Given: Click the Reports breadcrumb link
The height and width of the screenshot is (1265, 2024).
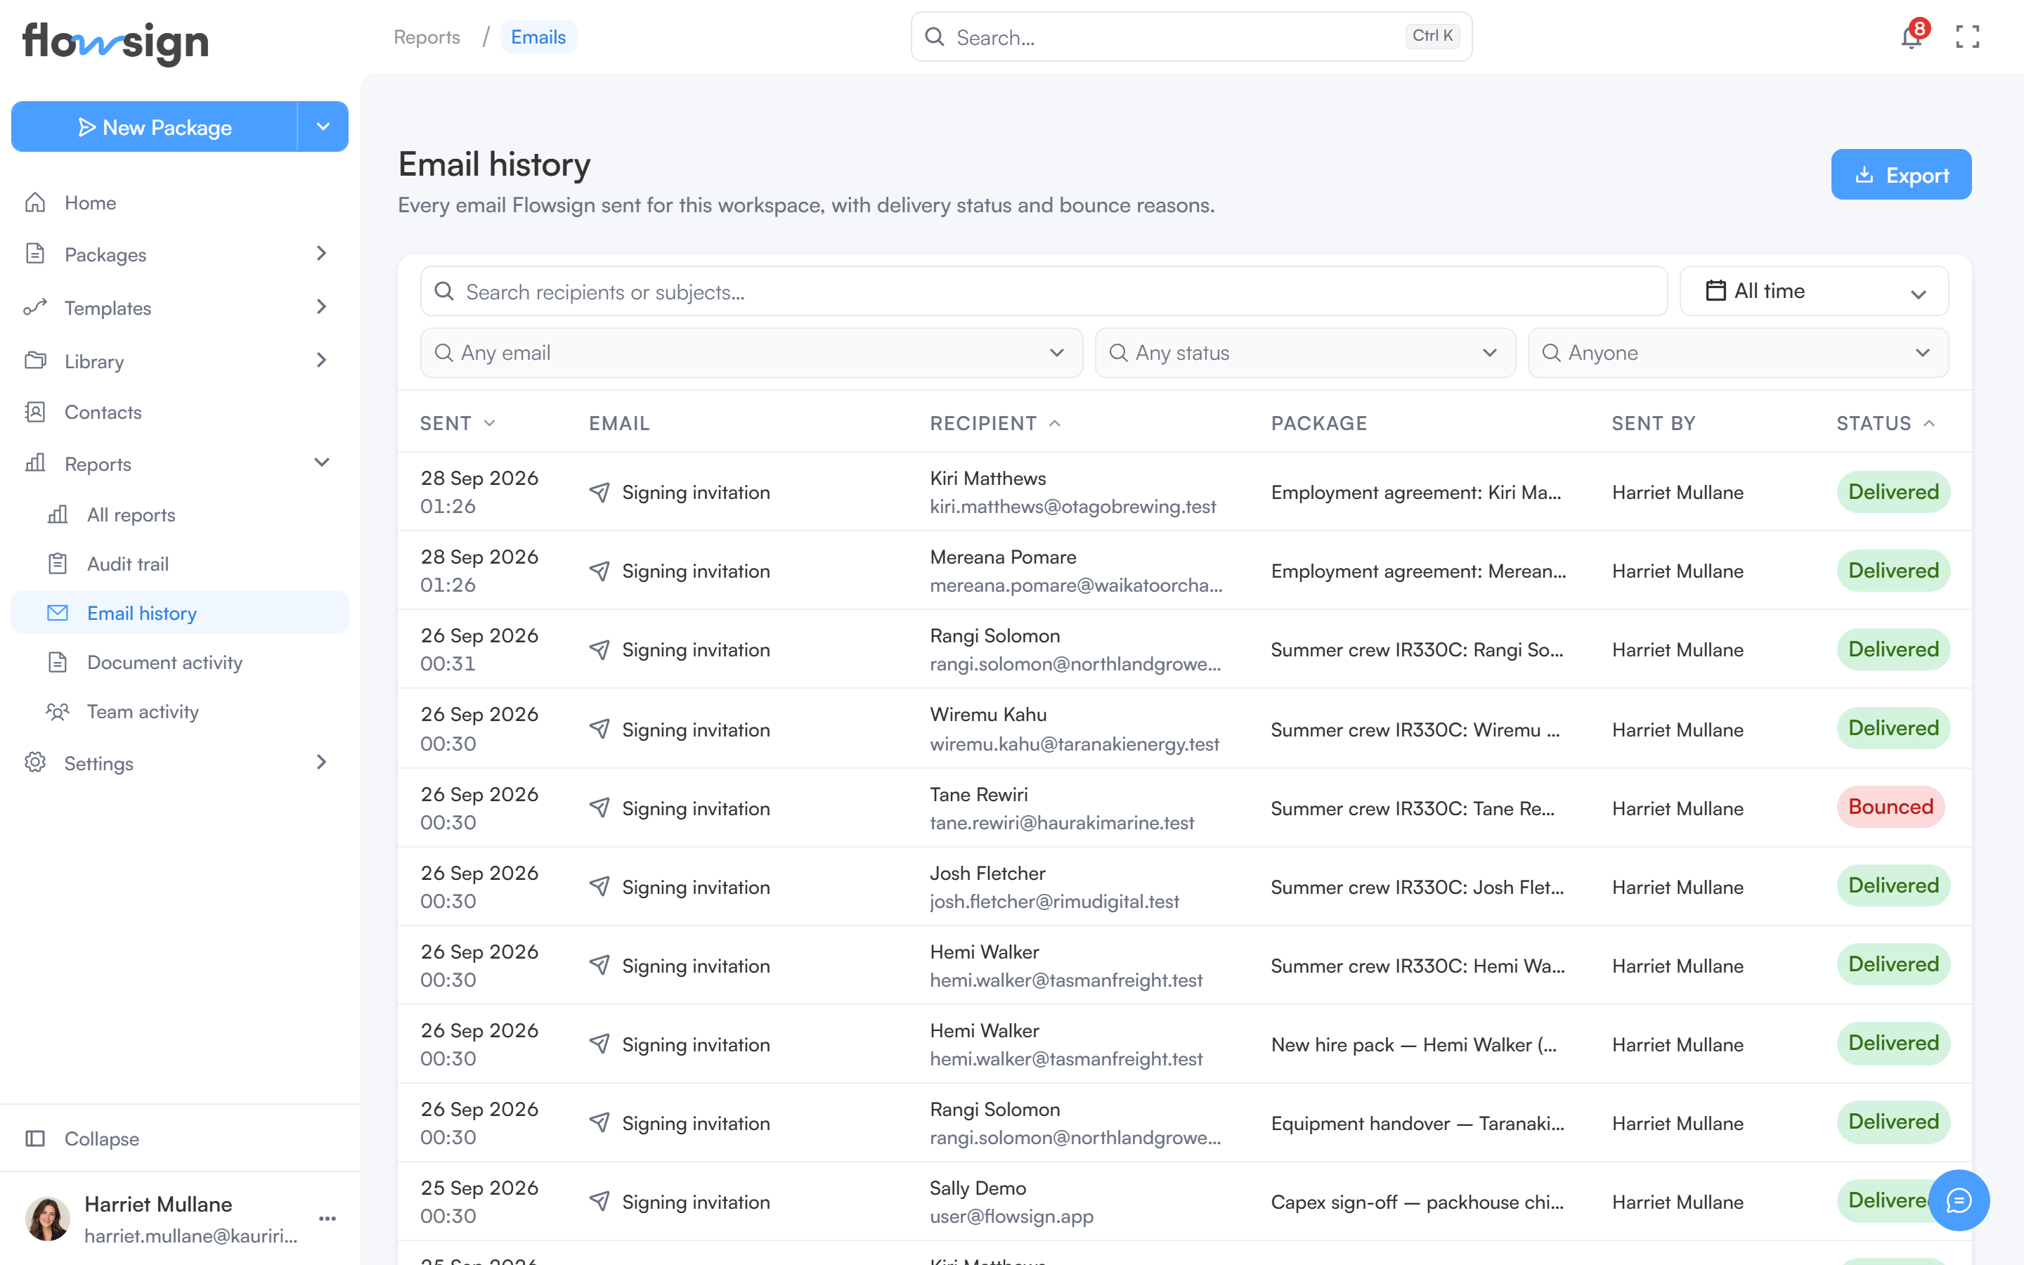Looking at the screenshot, I should pyautogui.click(x=427, y=37).
